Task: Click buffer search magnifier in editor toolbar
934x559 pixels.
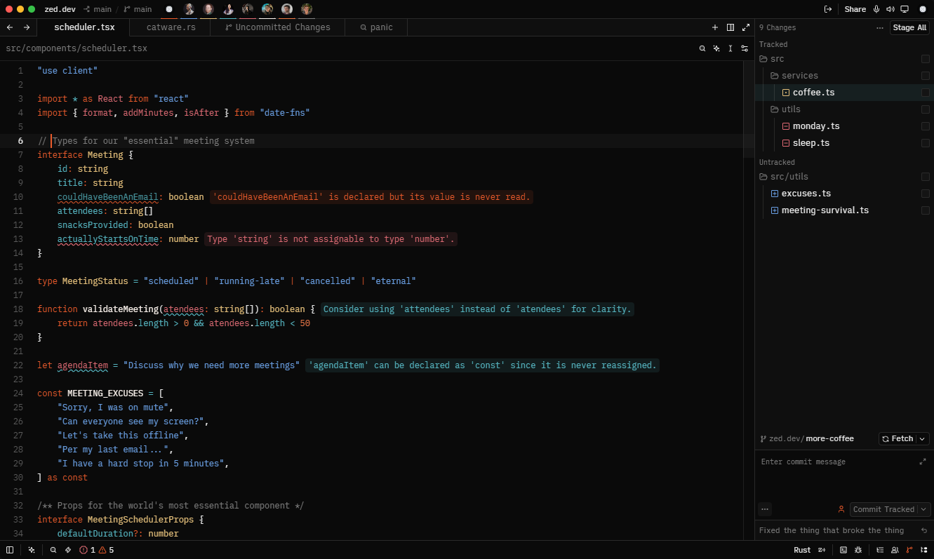Action: click(702, 48)
